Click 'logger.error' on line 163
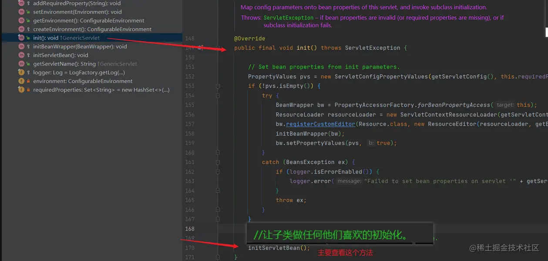 (310, 181)
